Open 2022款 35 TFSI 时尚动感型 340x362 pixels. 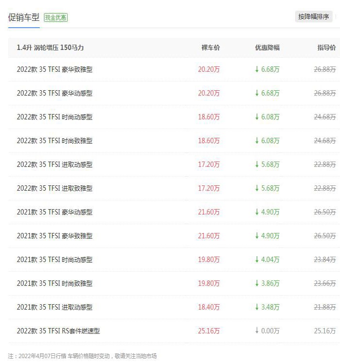tap(54, 117)
